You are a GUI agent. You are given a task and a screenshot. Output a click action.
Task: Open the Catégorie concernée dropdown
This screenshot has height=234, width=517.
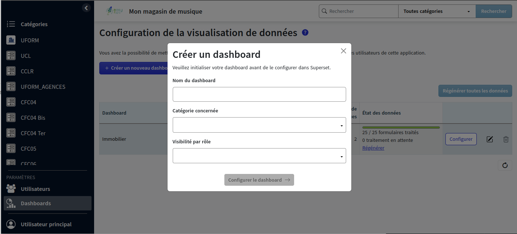pyautogui.click(x=259, y=125)
